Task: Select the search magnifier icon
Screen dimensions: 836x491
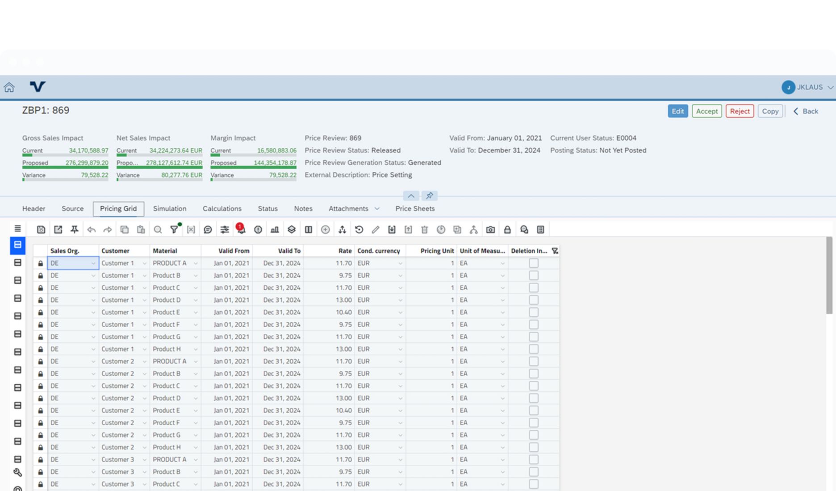Action: [158, 229]
